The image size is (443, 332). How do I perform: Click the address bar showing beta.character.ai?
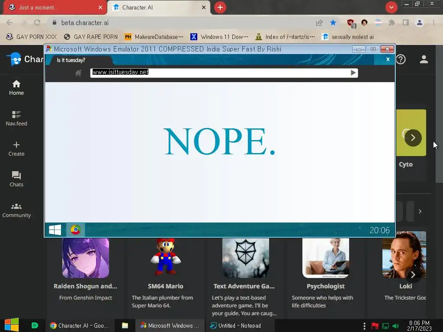tap(181, 22)
